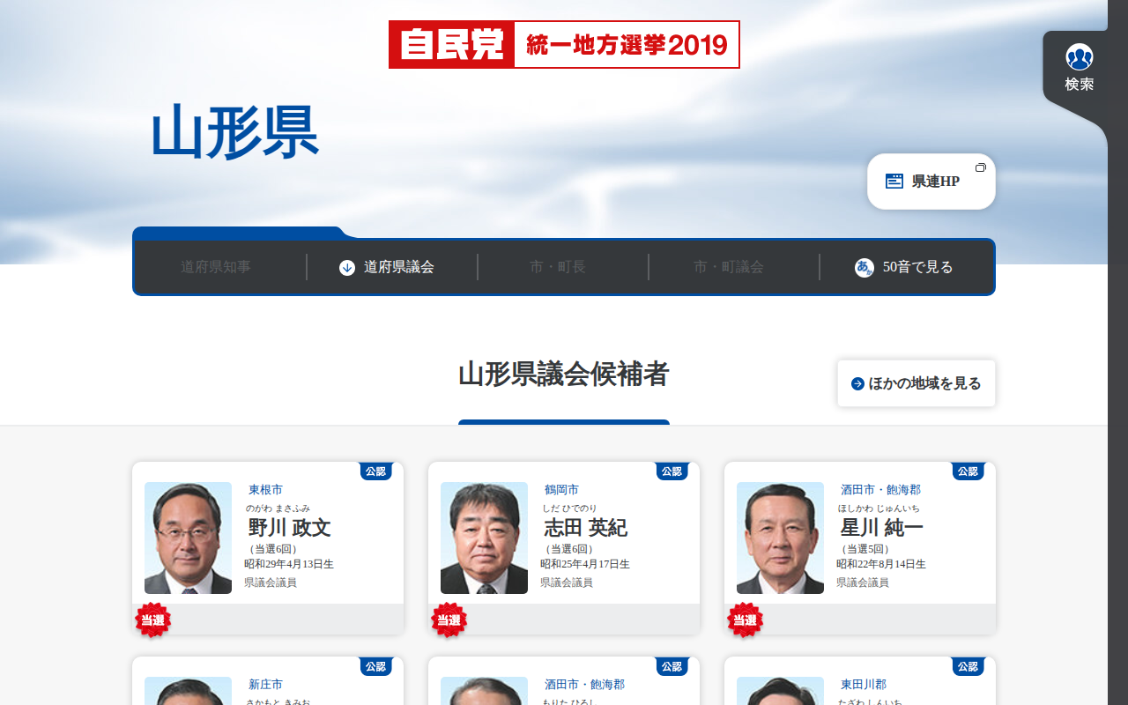The width and height of the screenshot is (1128, 705).
Task: Select the 市・町長 tab
Action: (558, 267)
